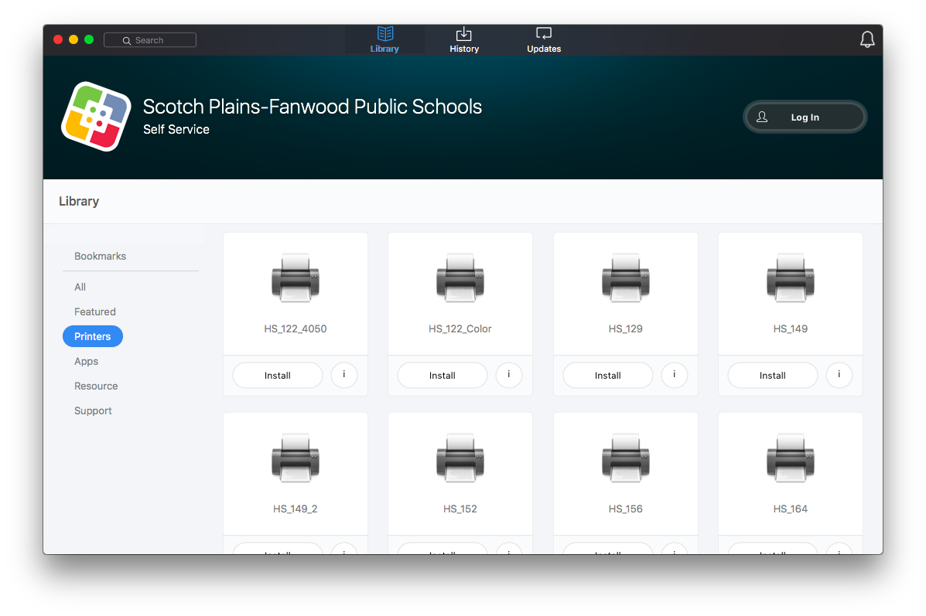Show info for HS_129 printer
The width and height of the screenshot is (926, 616).
(x=674, y=375)
